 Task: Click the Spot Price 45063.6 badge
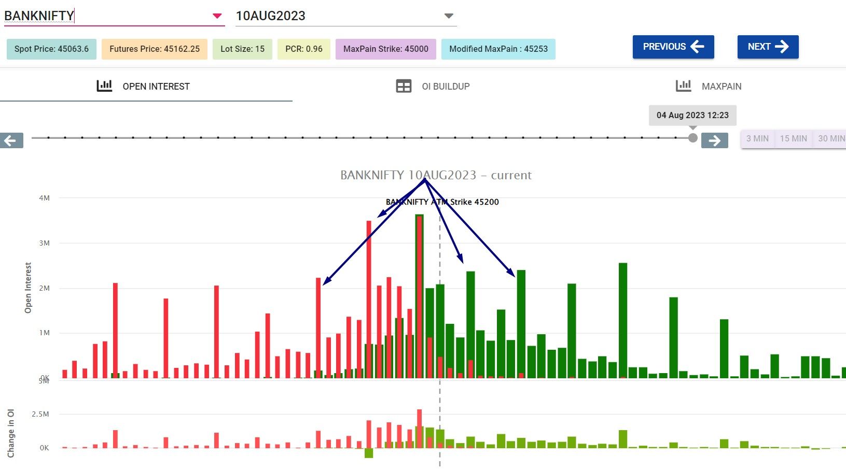(x=51, y=49)
